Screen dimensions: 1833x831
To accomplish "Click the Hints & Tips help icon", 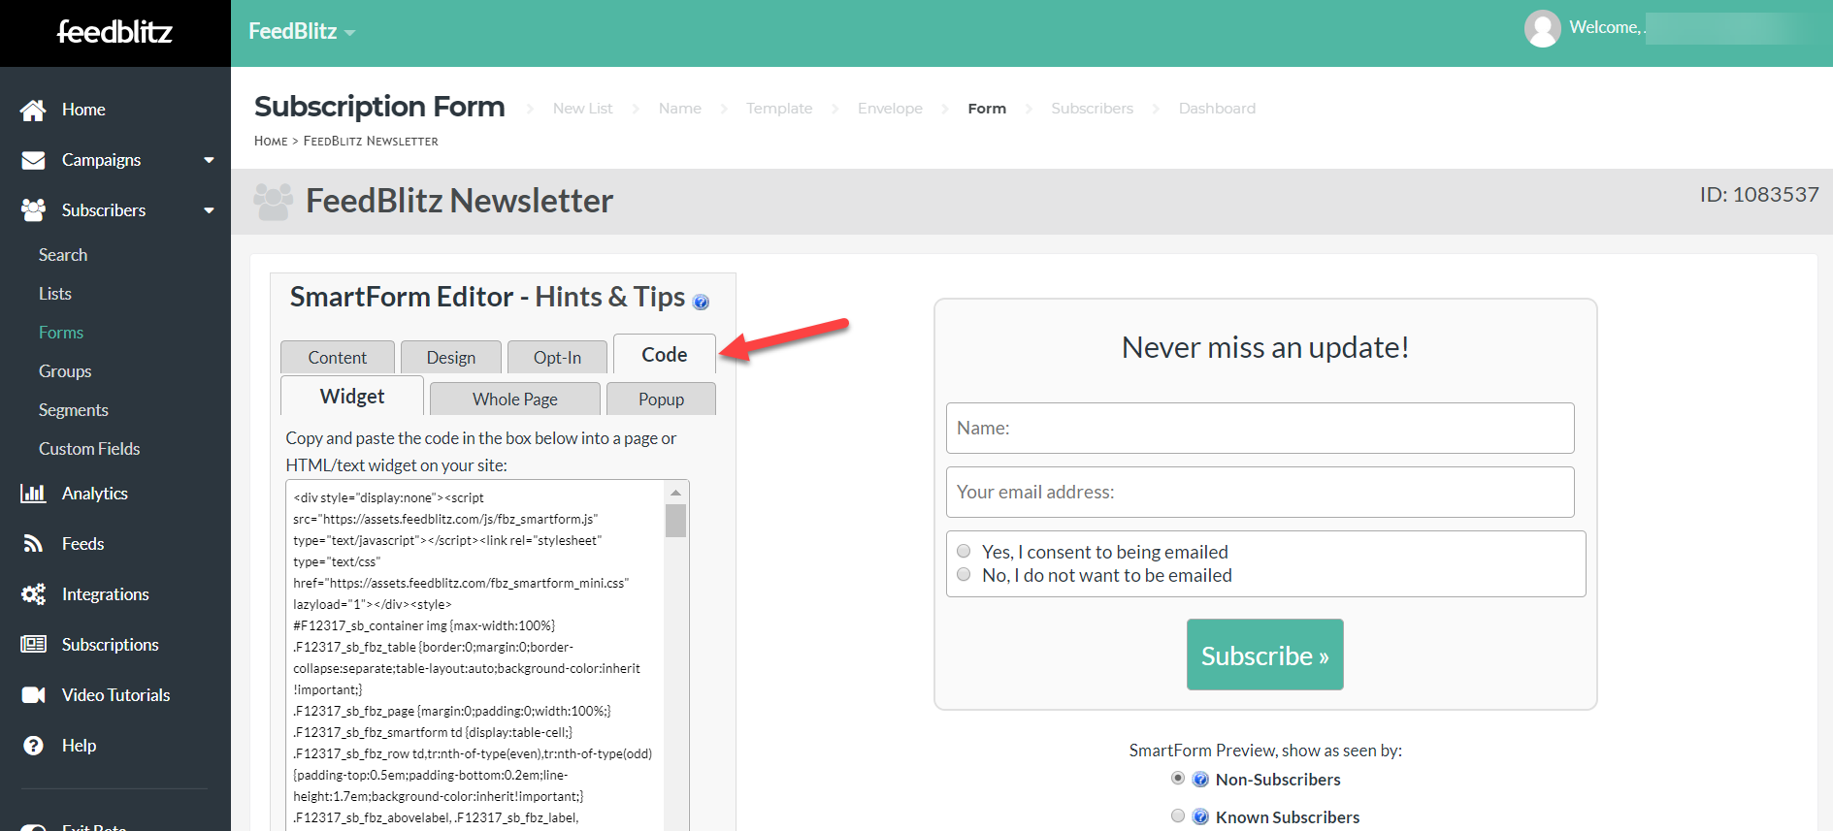I will pos(701,302).
